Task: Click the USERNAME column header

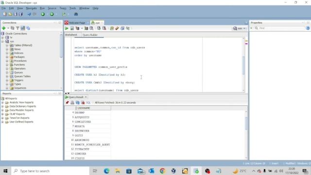Action: click(92, 108)
